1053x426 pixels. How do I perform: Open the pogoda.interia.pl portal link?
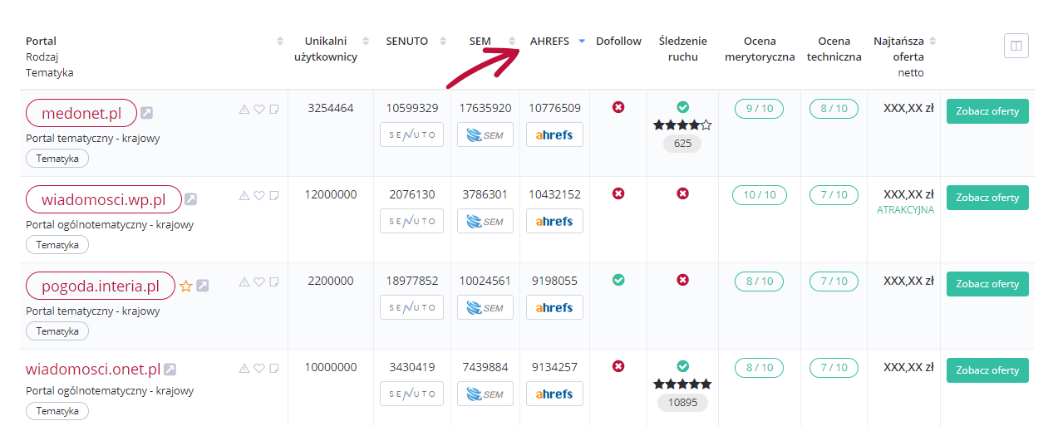tap(101, 286)
